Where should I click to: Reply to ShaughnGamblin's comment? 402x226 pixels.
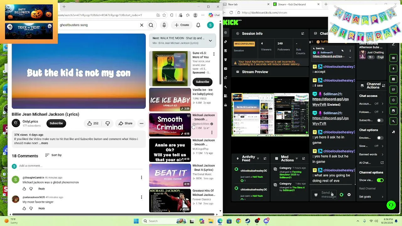tap(41, 189)
